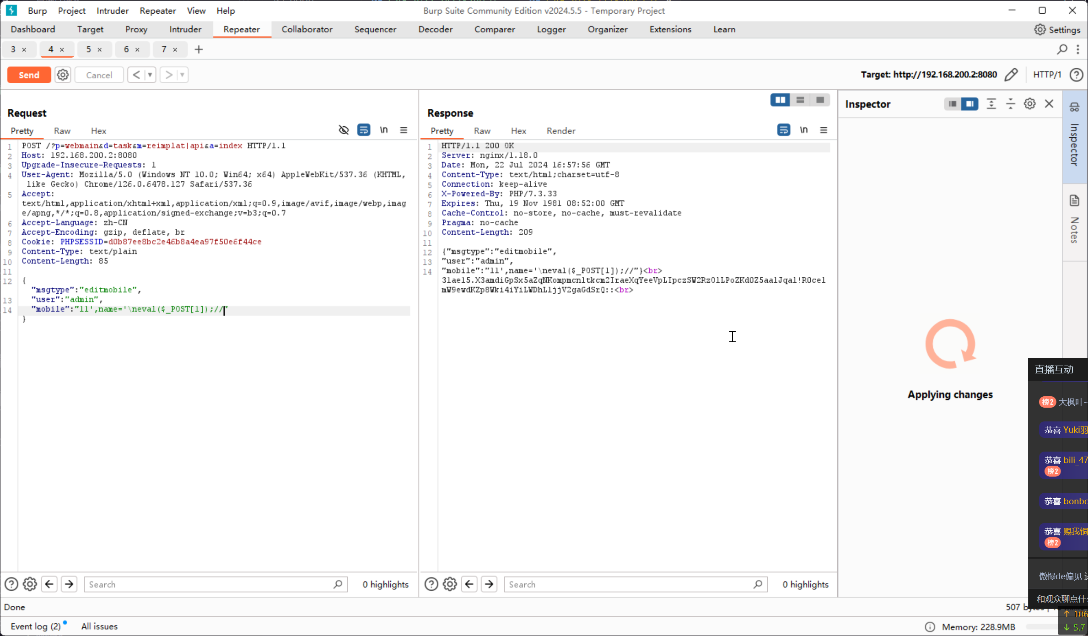Open response search settings gear

pos(450,584)
